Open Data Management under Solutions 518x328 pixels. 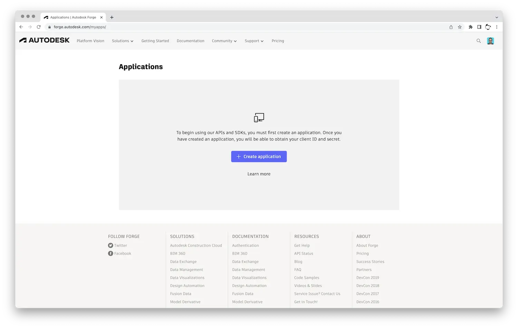(x=186, y=270)
